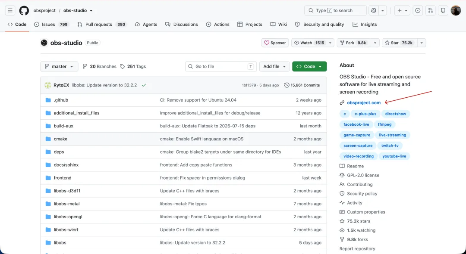Open the Discussions tab
This screenshot has width=466, height=254.
tap(182, 24)
